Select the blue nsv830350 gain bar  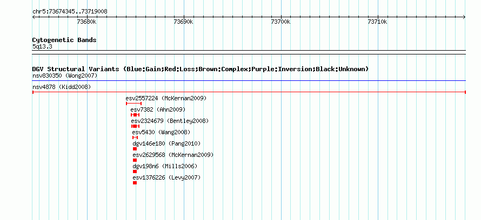(x=249, y=81)
